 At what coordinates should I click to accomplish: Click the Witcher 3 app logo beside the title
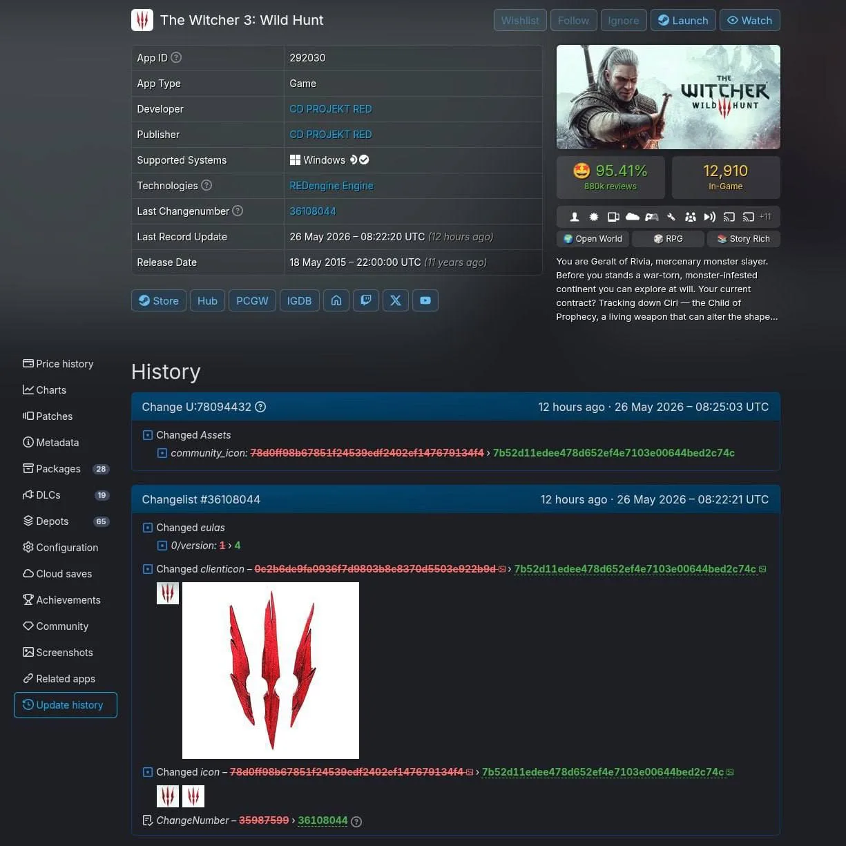pyautogui.click(x=142, y=20)
